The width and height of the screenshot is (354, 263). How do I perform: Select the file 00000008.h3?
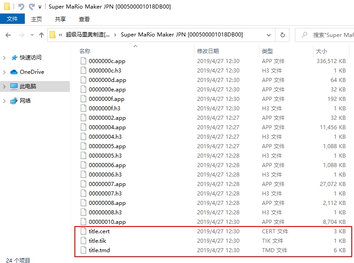coord(105,213)
